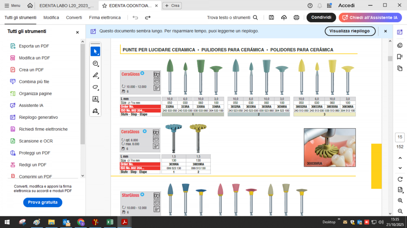Open the bookmarks panel icon
The image size is (407, 228).
pyautogui.click(x=400, y=56)
